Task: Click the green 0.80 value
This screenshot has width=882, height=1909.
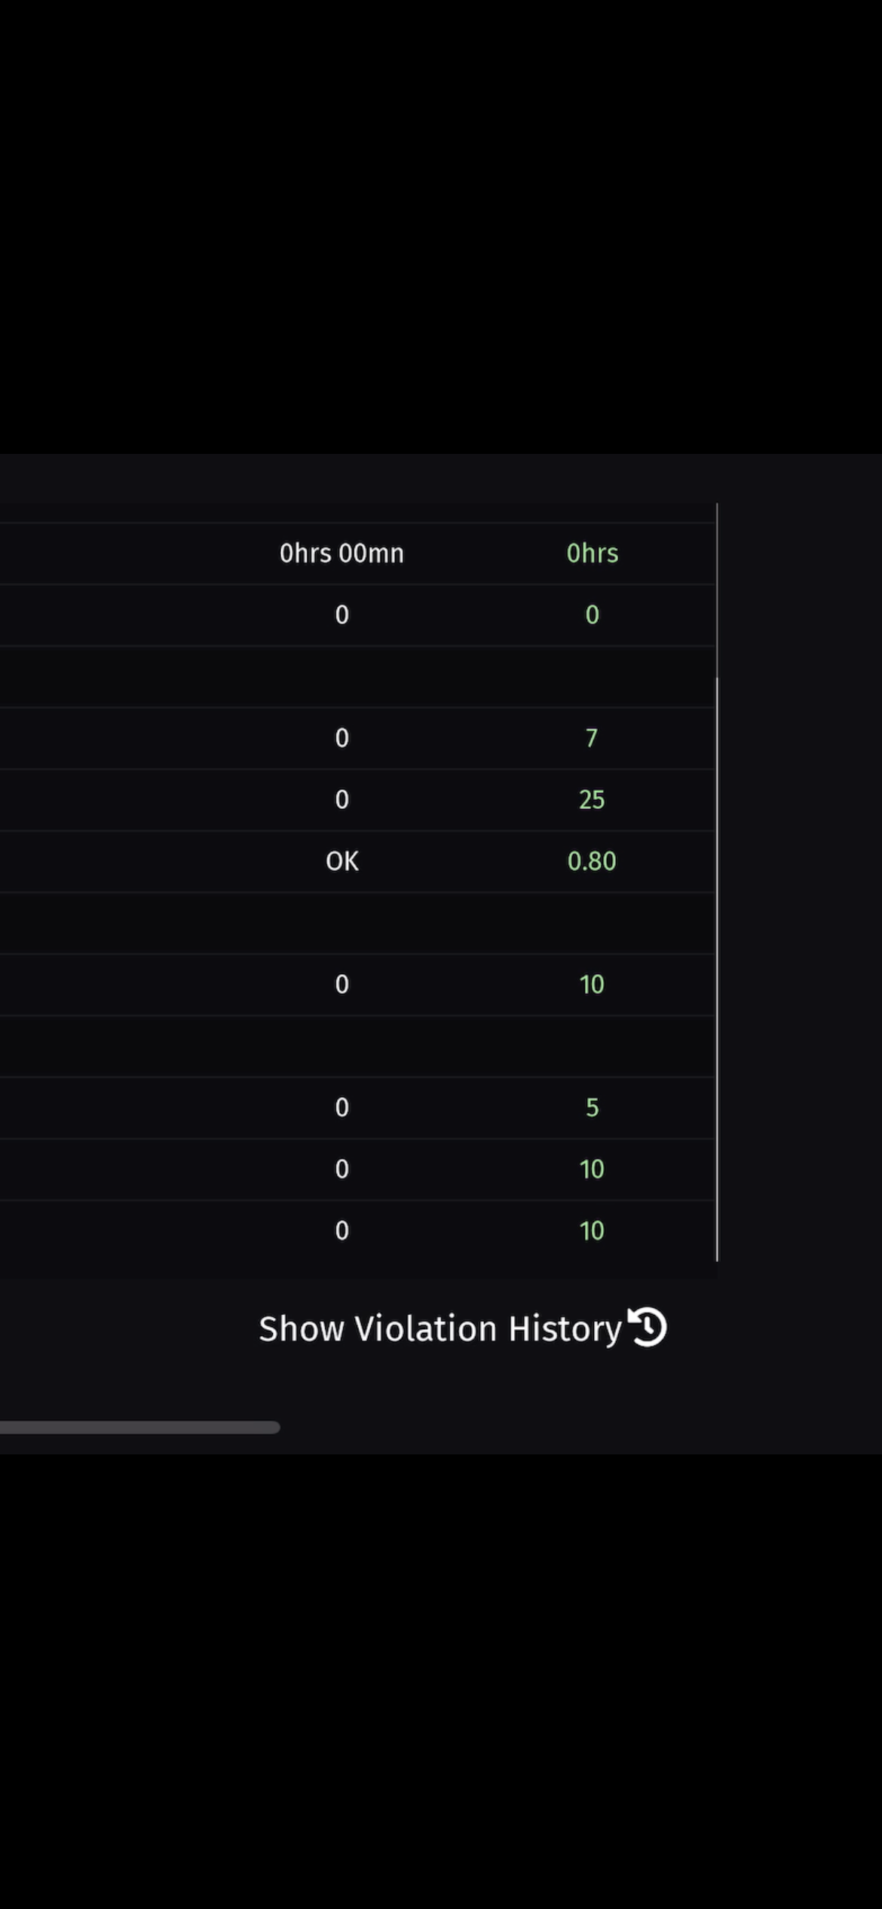Action: [x=592, y=861]
